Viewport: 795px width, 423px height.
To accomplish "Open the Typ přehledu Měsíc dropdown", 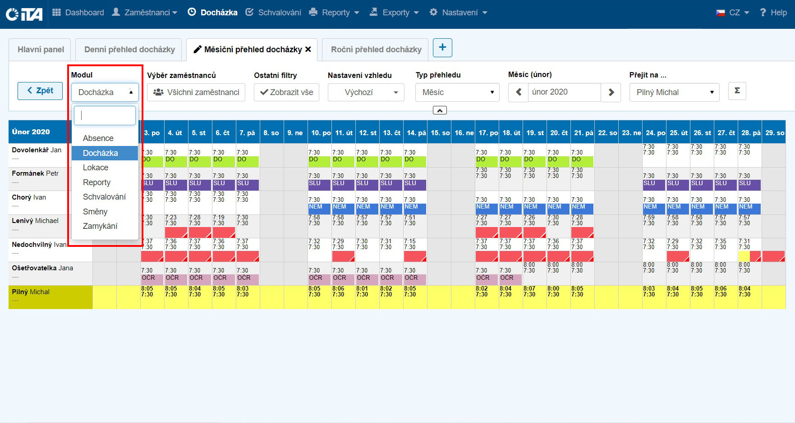I will click(457, 92).
